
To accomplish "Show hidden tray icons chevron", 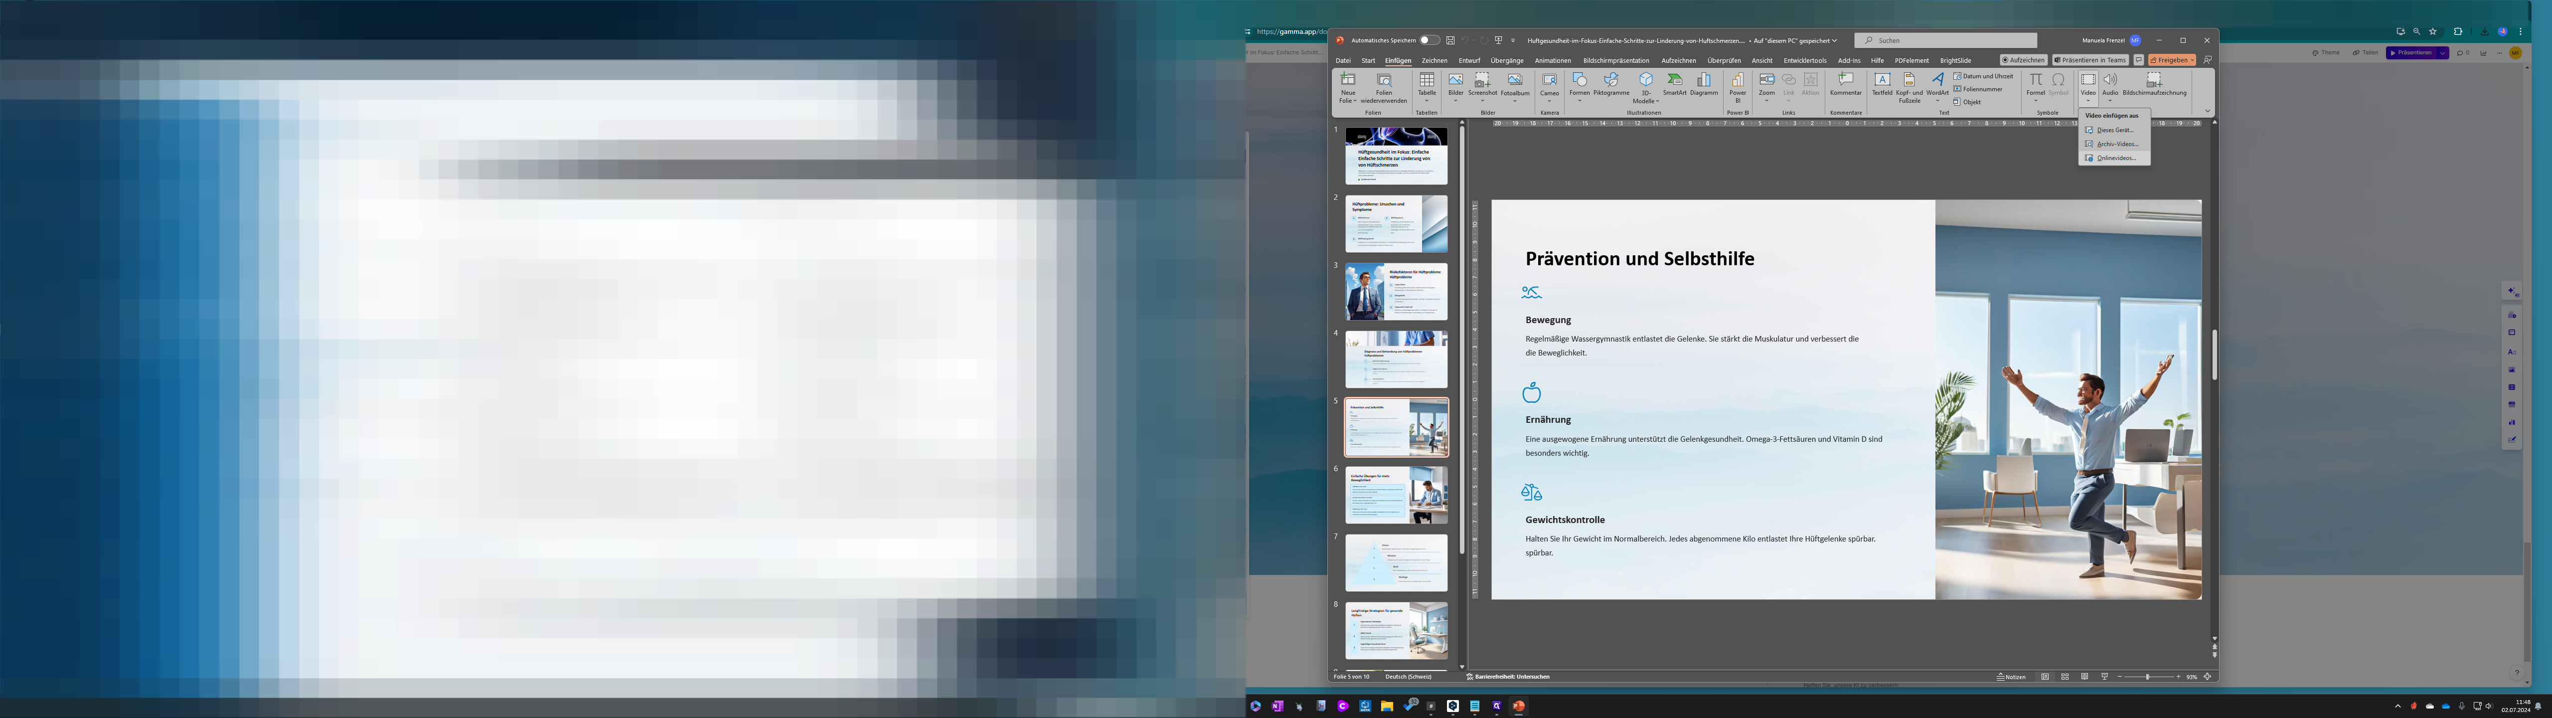I will pos(2397,706).
